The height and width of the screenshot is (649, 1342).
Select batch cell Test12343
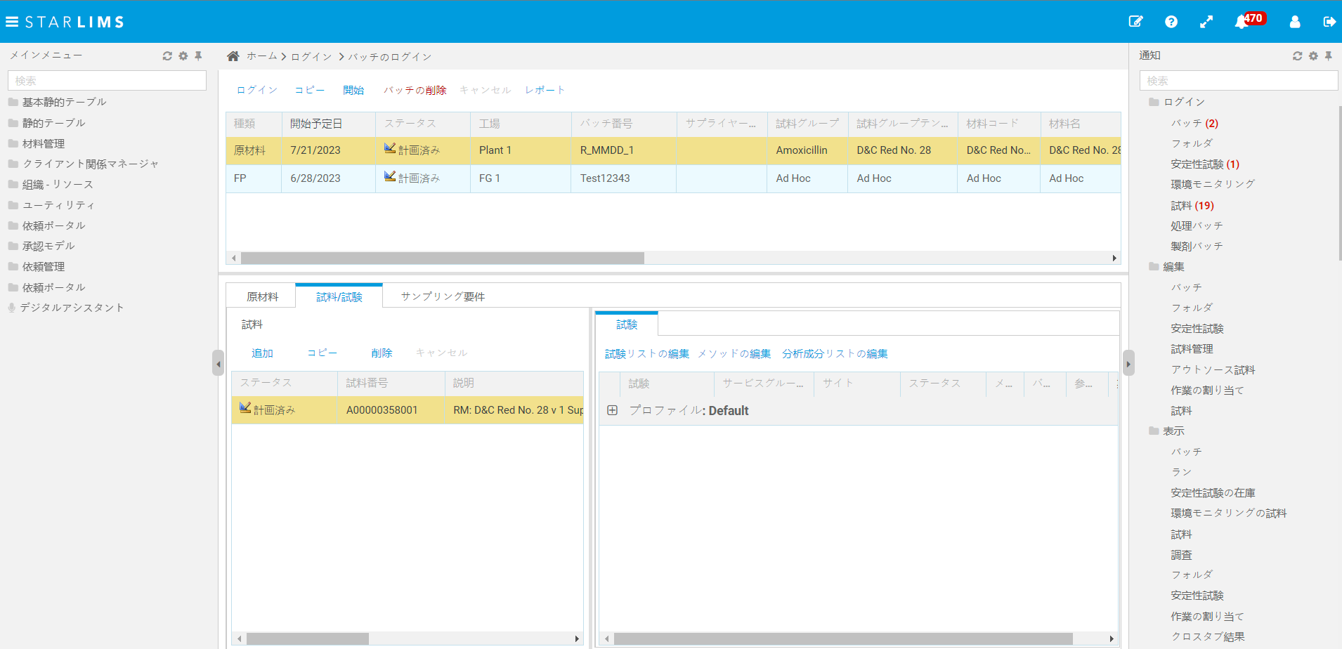pyautogui.click(x=623, y=178)
